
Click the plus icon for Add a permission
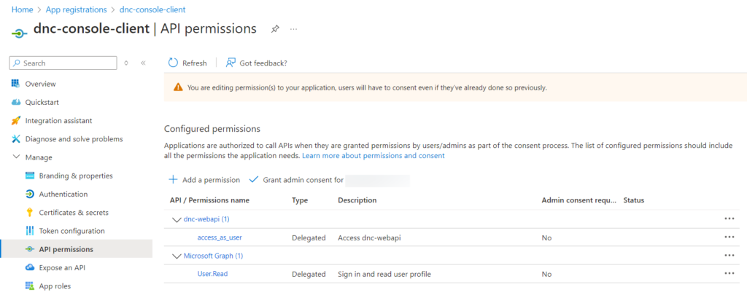174,180
